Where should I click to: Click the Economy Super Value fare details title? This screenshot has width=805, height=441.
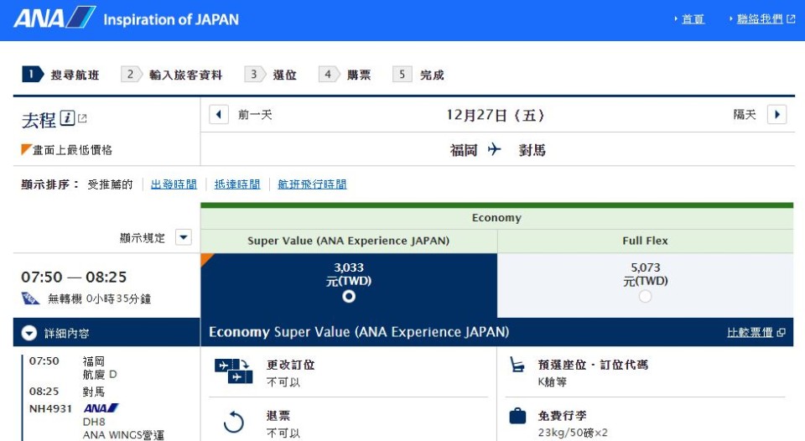(359, 332)
